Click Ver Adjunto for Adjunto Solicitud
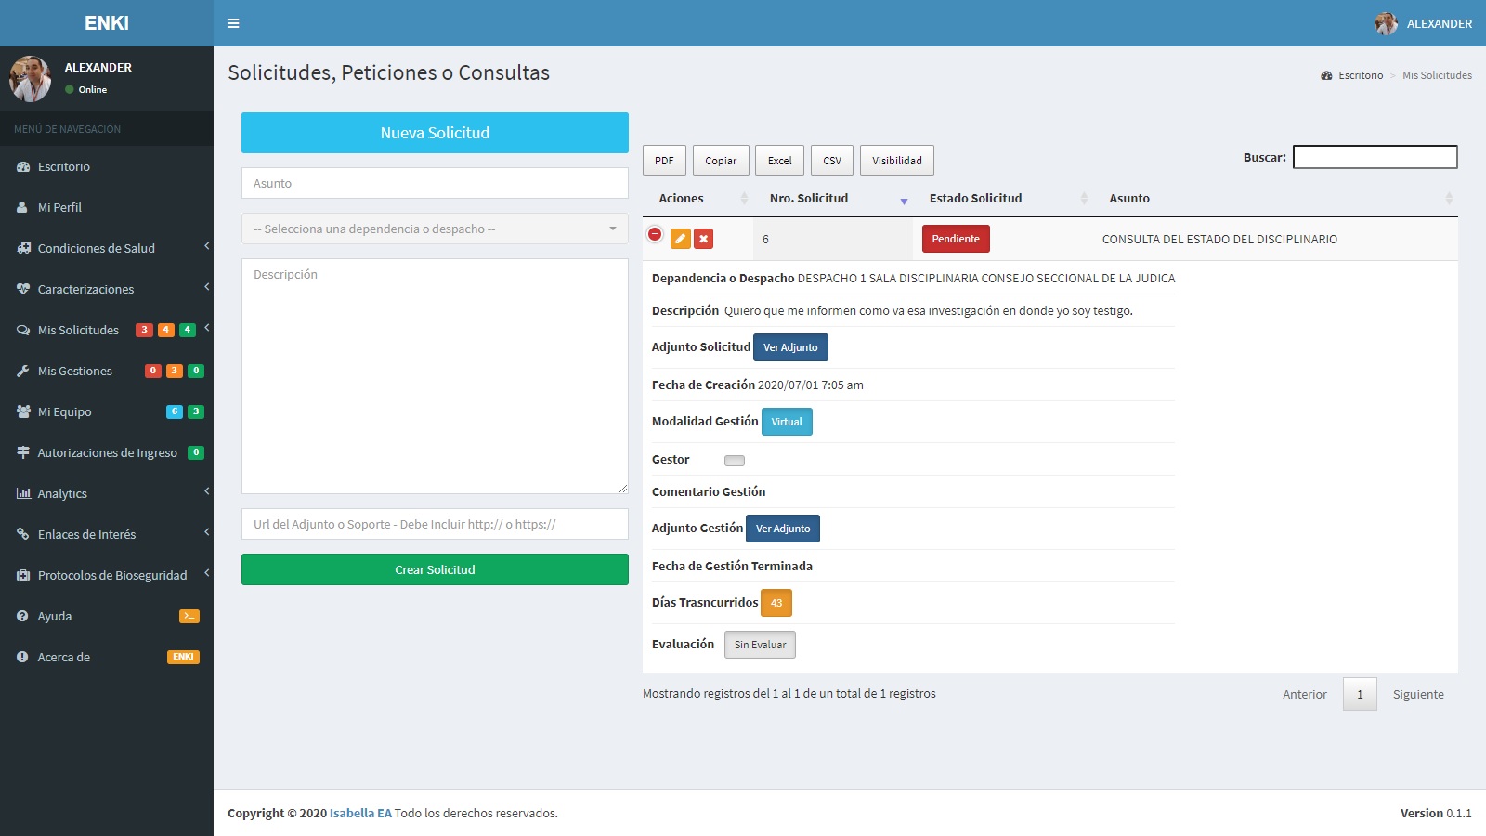Screen dimensions: 1486x836 pos(790,347)
